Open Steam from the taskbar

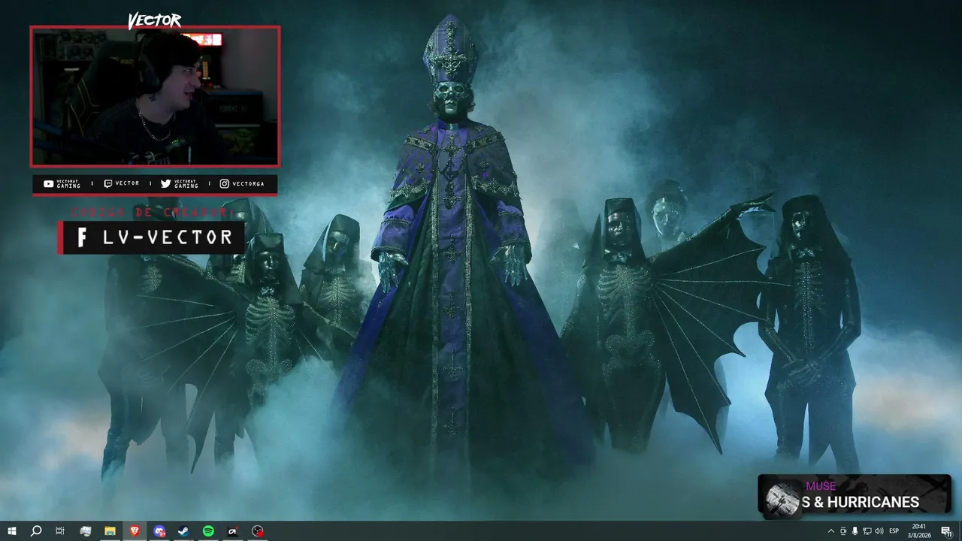(x=183, y=531)
